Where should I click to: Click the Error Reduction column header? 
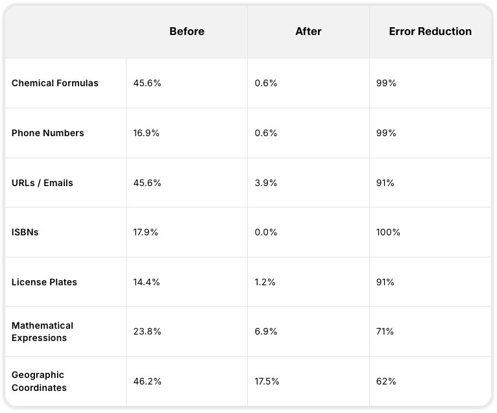(430, 31)
